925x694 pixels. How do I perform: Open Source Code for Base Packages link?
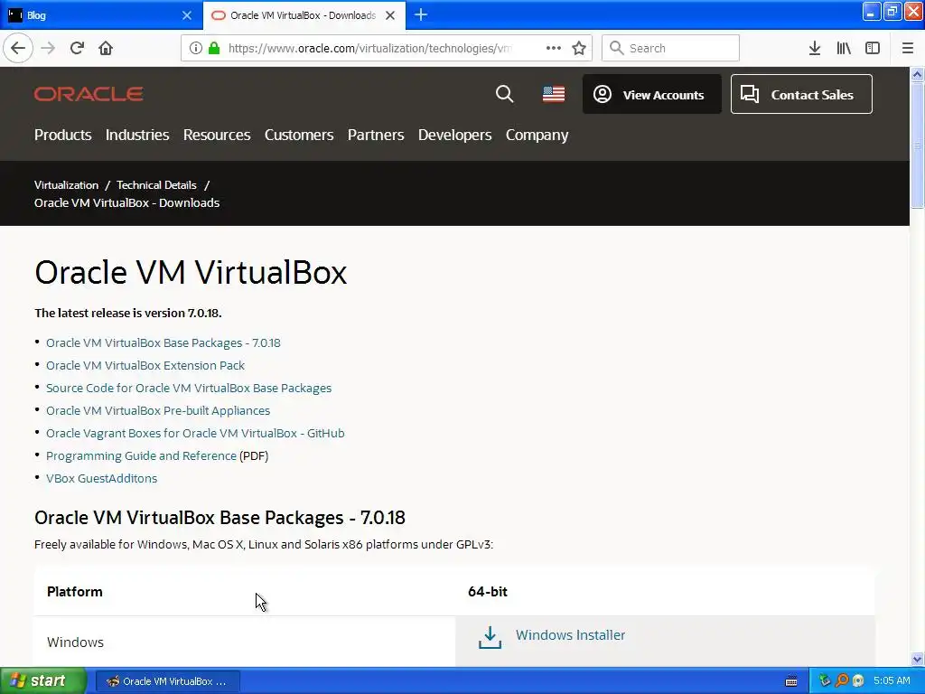coord(189,388)
